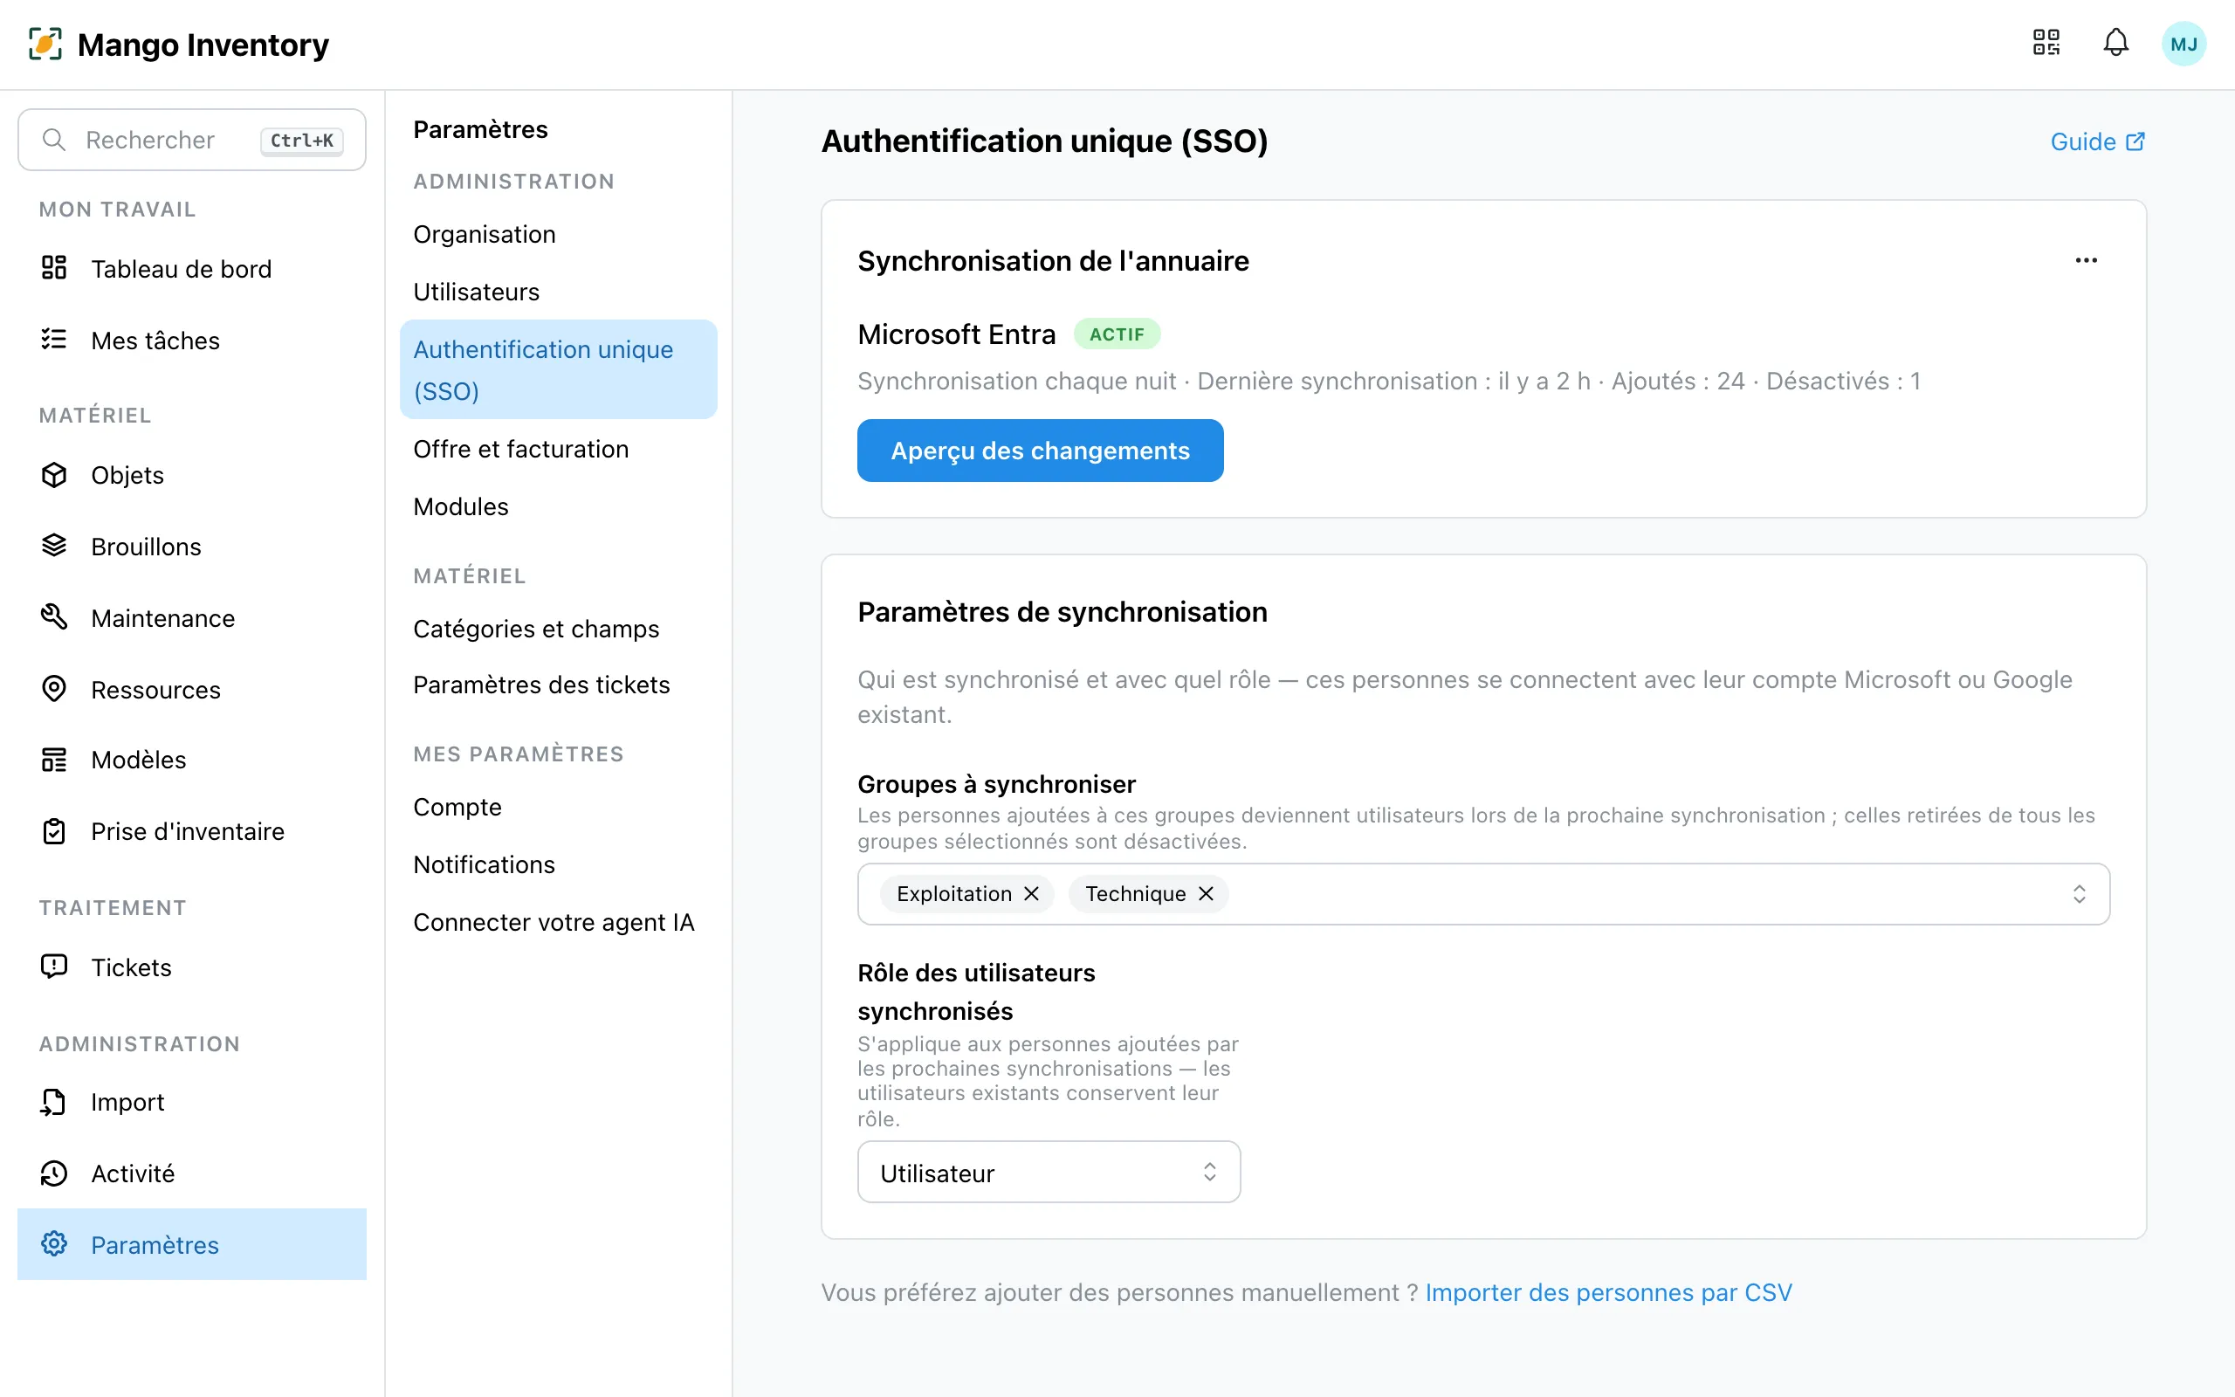Click the Activité history icon

tap(54, 1173)
